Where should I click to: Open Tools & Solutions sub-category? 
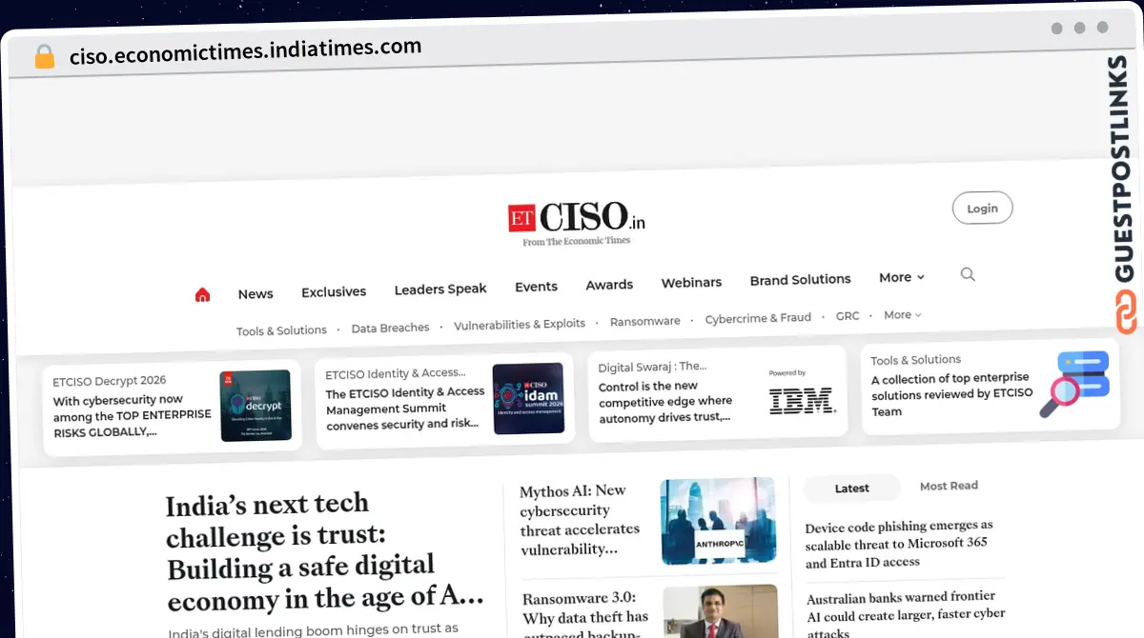click(281, 330)
